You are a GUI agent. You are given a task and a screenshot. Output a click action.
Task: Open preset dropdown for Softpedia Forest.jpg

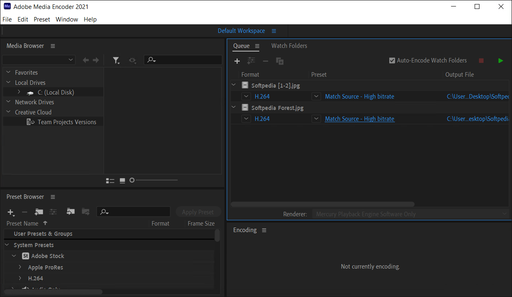tap(317, 119)
